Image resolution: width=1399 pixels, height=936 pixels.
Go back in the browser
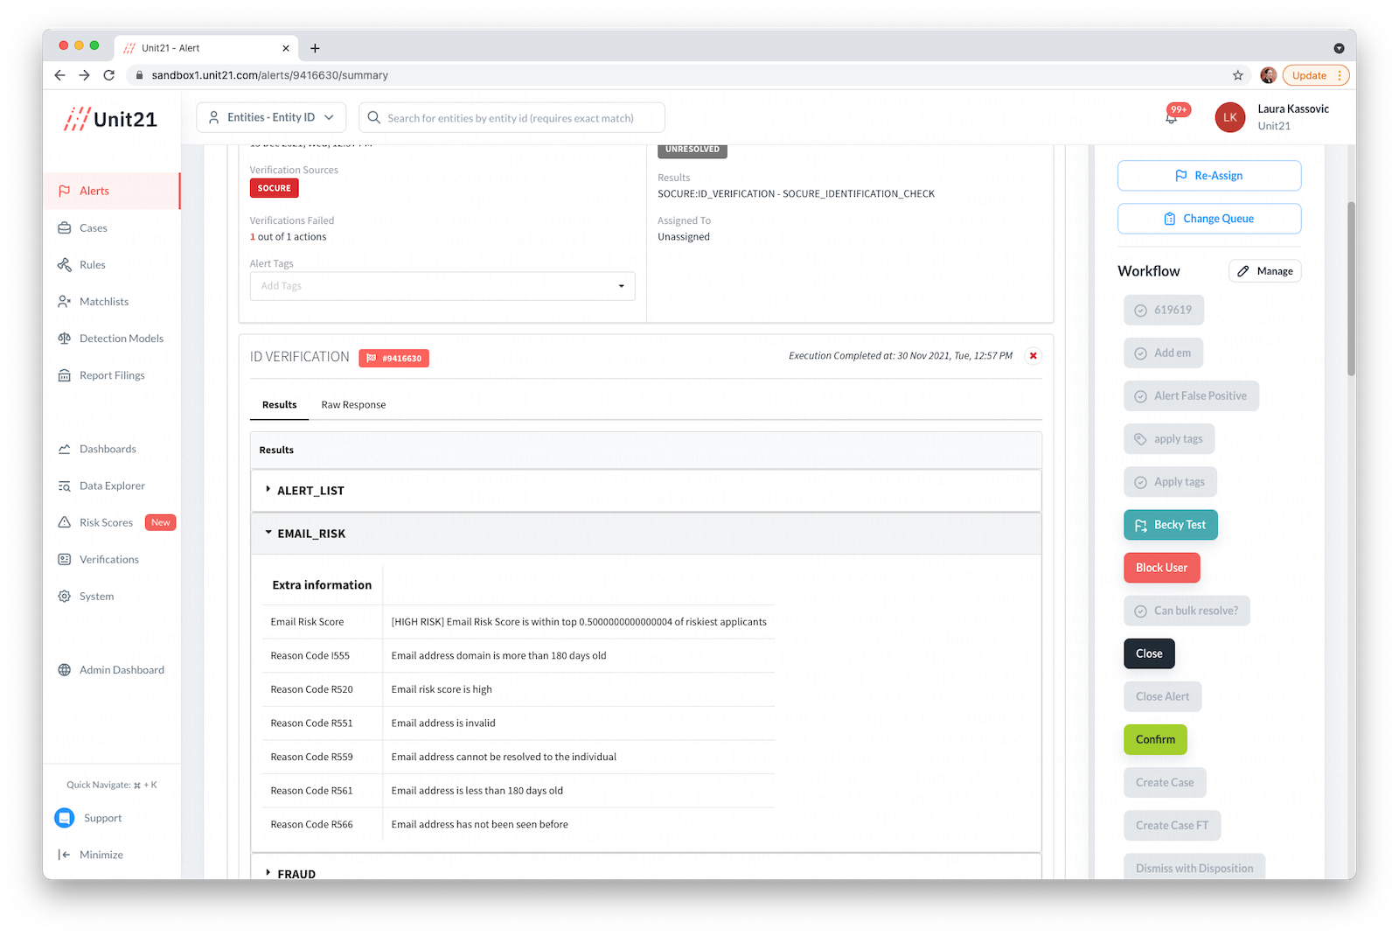click(x=59, y=75)
